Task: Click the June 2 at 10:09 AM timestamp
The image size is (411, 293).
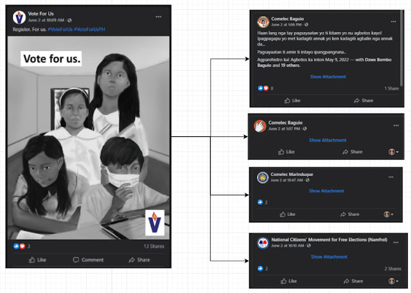Action: (x=46, y=20)
